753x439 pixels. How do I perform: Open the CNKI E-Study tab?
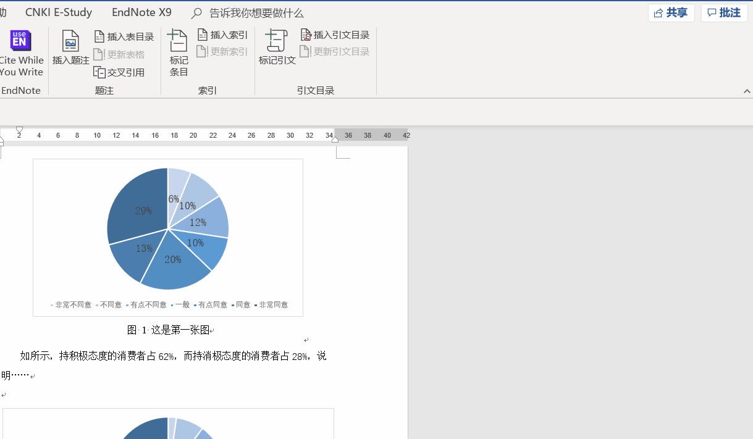coord(59,12)
